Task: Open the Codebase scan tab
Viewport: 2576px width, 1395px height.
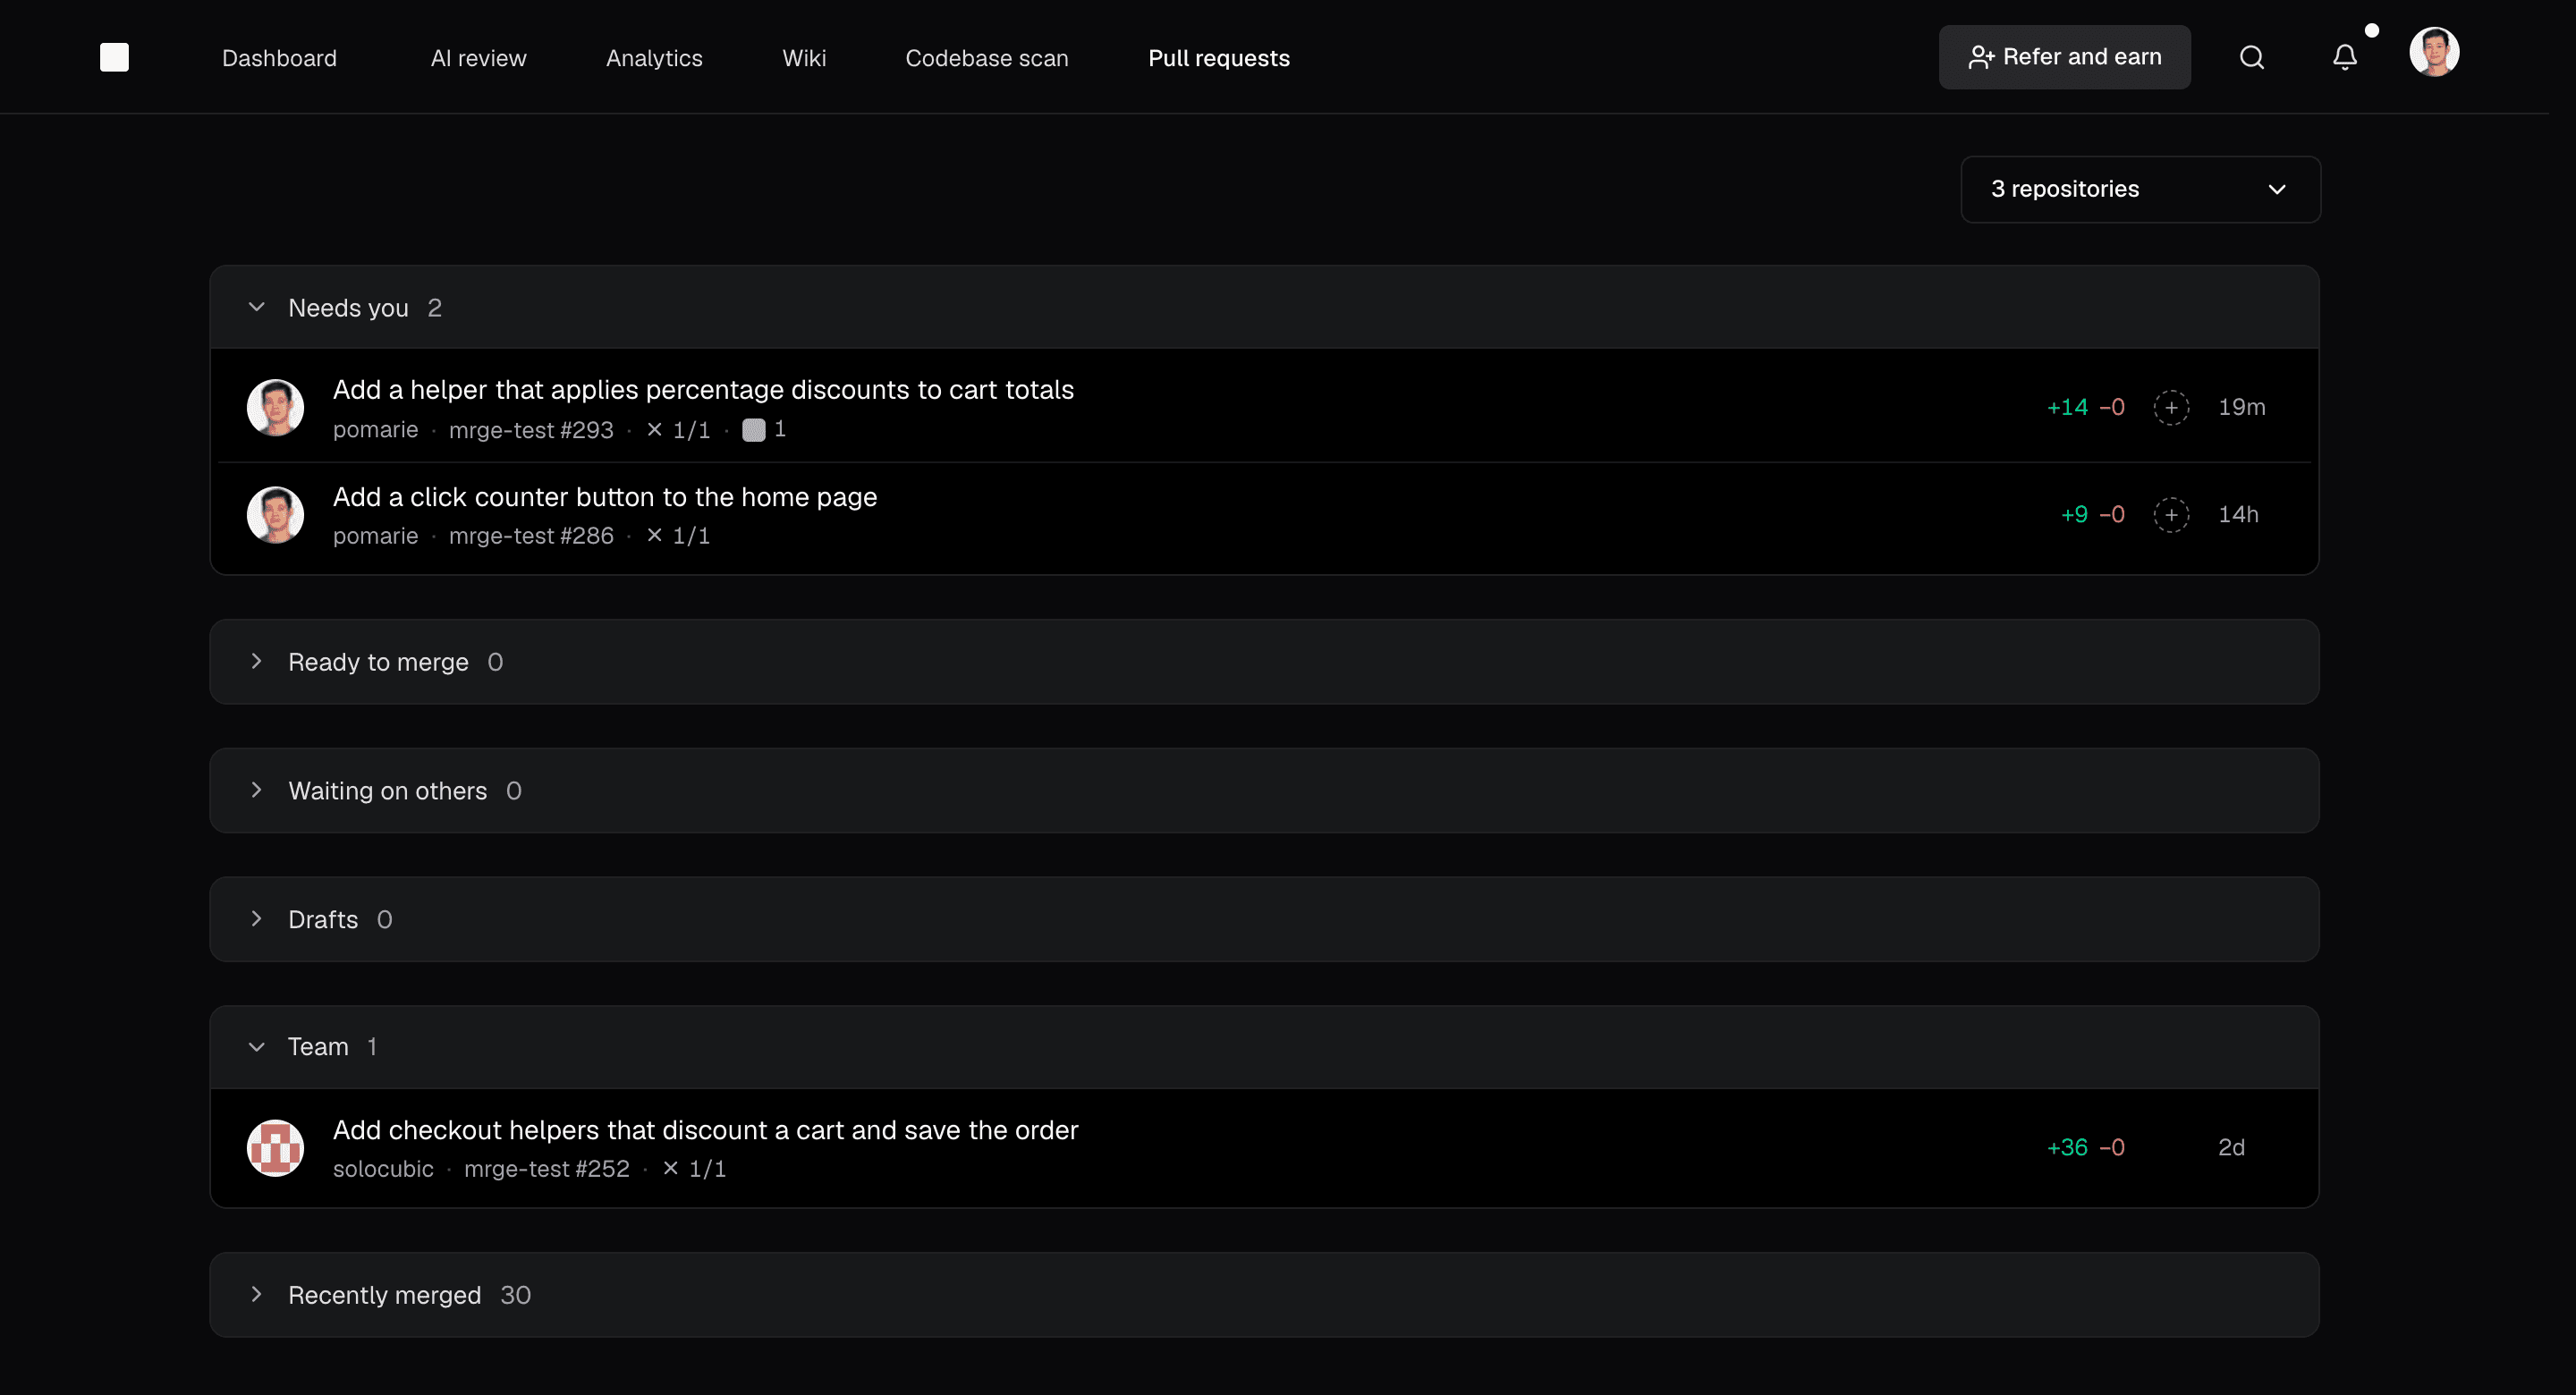Action: pos(987,58)
